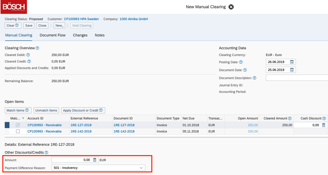This screenshot has height=175, width=328.
Task: Click Apply Discount or Credit button
Action: (x=83, y=111)
